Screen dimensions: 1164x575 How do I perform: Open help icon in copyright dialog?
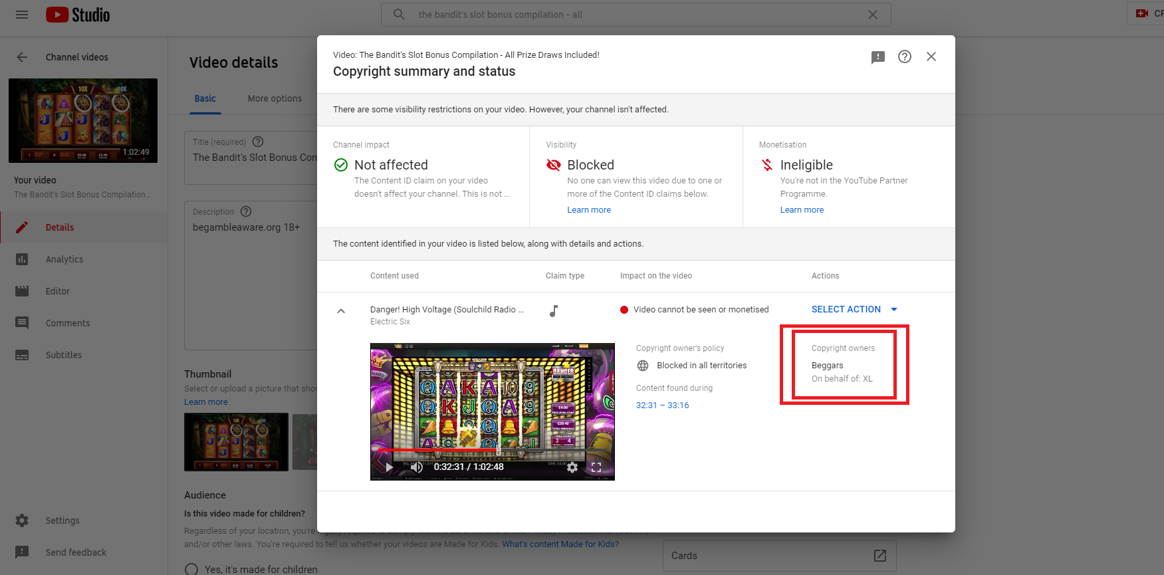(905, 57)
